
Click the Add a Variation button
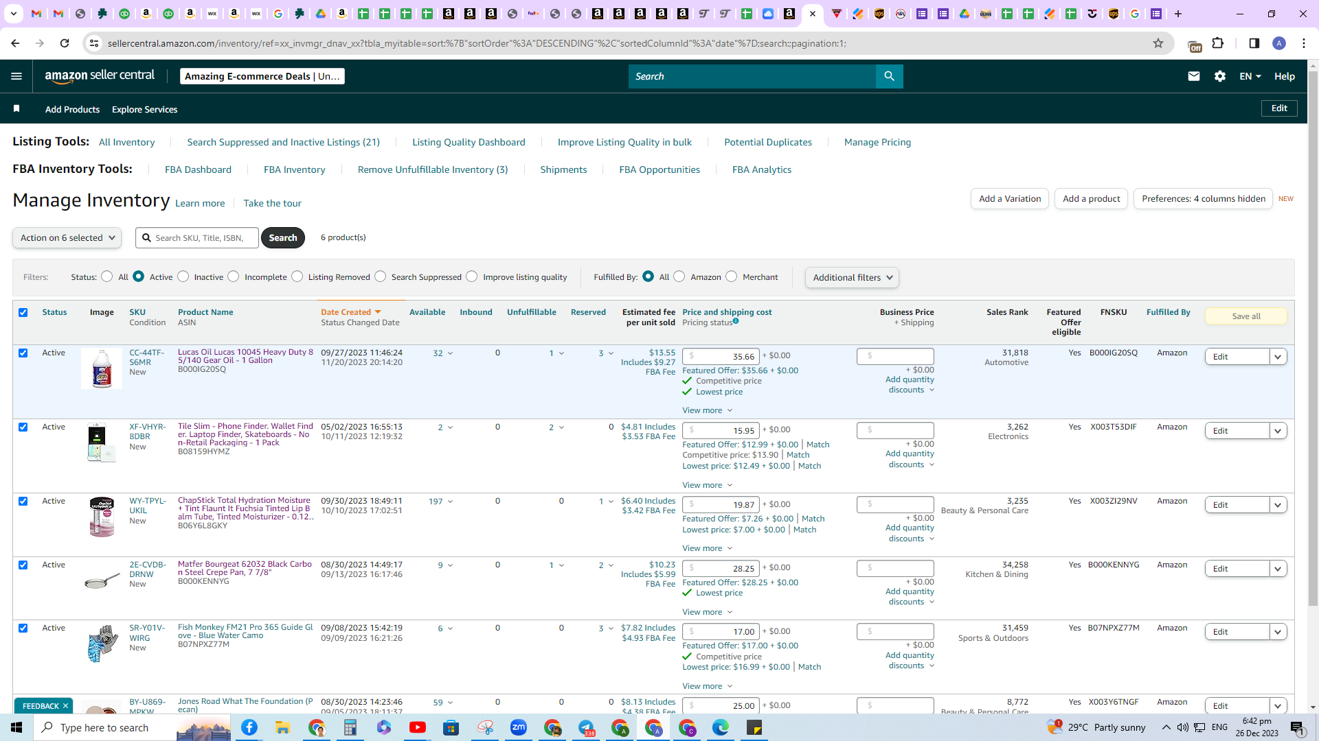coord(1010,199)
